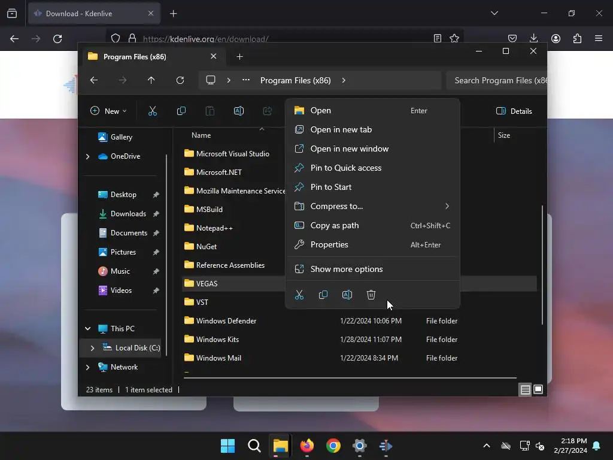Screen dimensions: 613x460
Task: Click the Paste icon in Explorer toolbar
Action: point(210,111)
